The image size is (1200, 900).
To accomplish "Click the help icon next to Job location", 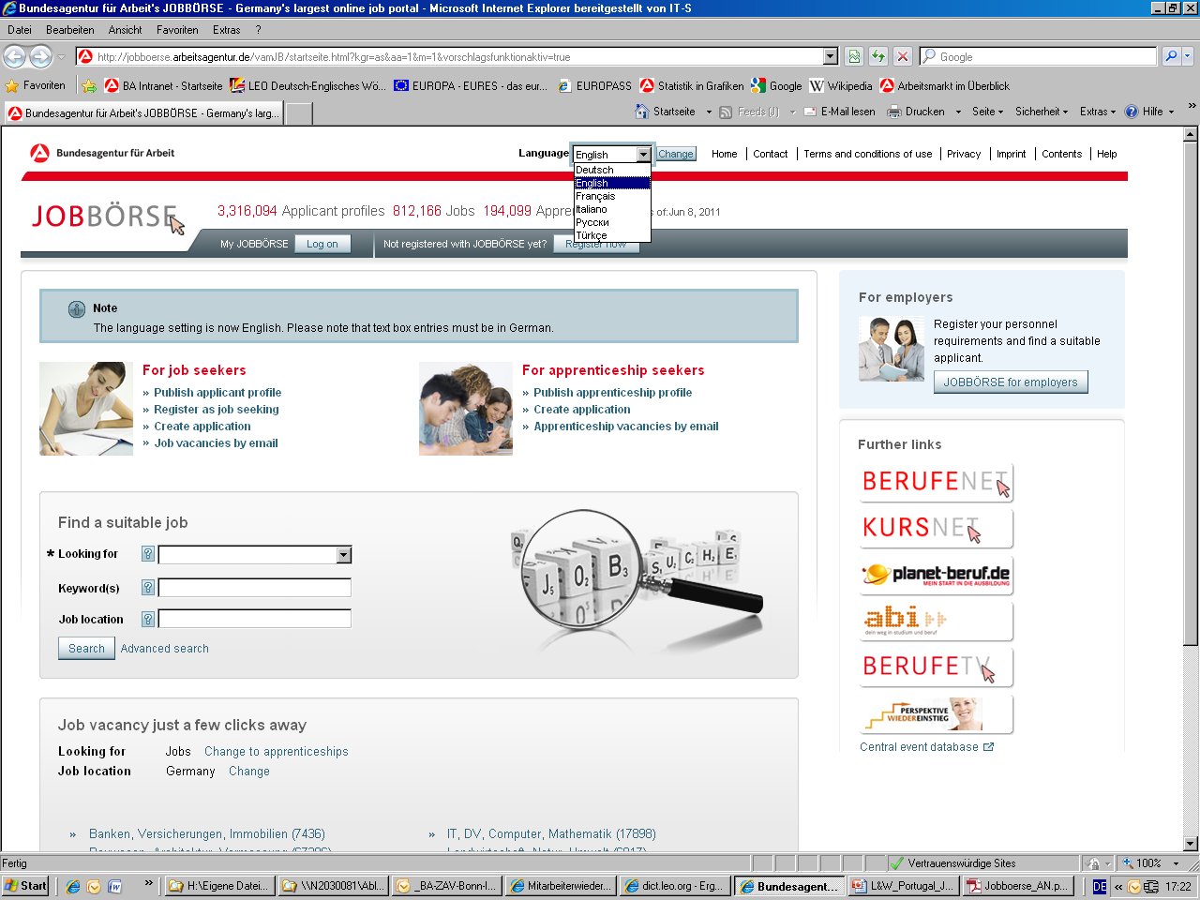I will tap(148, 619).
